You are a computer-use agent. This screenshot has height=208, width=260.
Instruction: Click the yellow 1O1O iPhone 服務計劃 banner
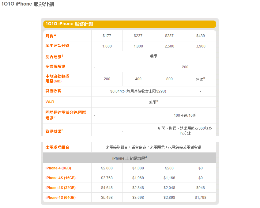[130, 24]
